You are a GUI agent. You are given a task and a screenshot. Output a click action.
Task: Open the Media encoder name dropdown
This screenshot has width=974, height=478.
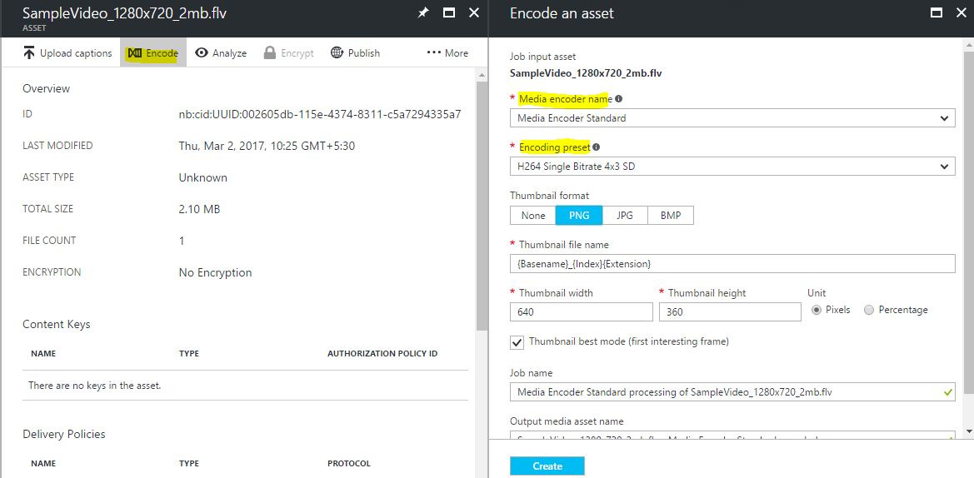[x=732, y=118]
